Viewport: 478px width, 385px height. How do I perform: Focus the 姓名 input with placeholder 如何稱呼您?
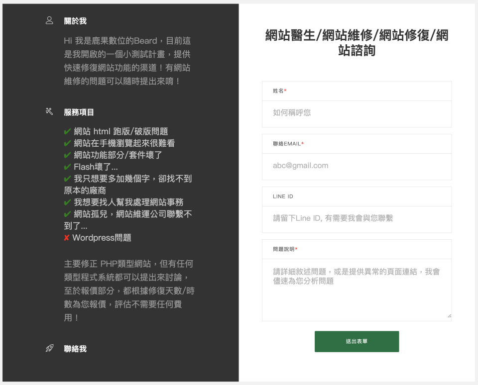pyautogui.click(x=357, y=113)
